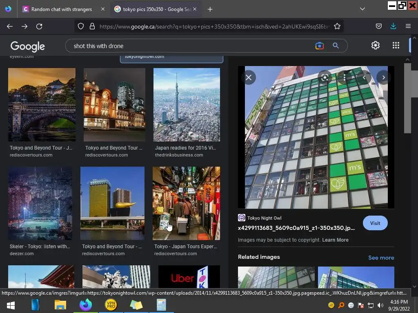Close the image preview panel with X
This screenshot has height=313, width=418.
click(x=249, y=77)
